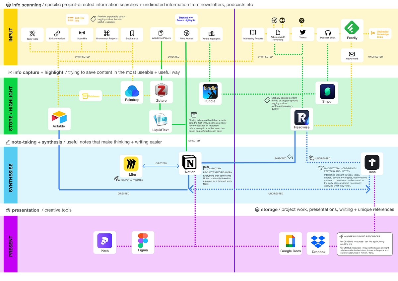This screenshot has width=398, height=281.
Task: Select the Kindle app icon
Action: click(x=210, y=91)
